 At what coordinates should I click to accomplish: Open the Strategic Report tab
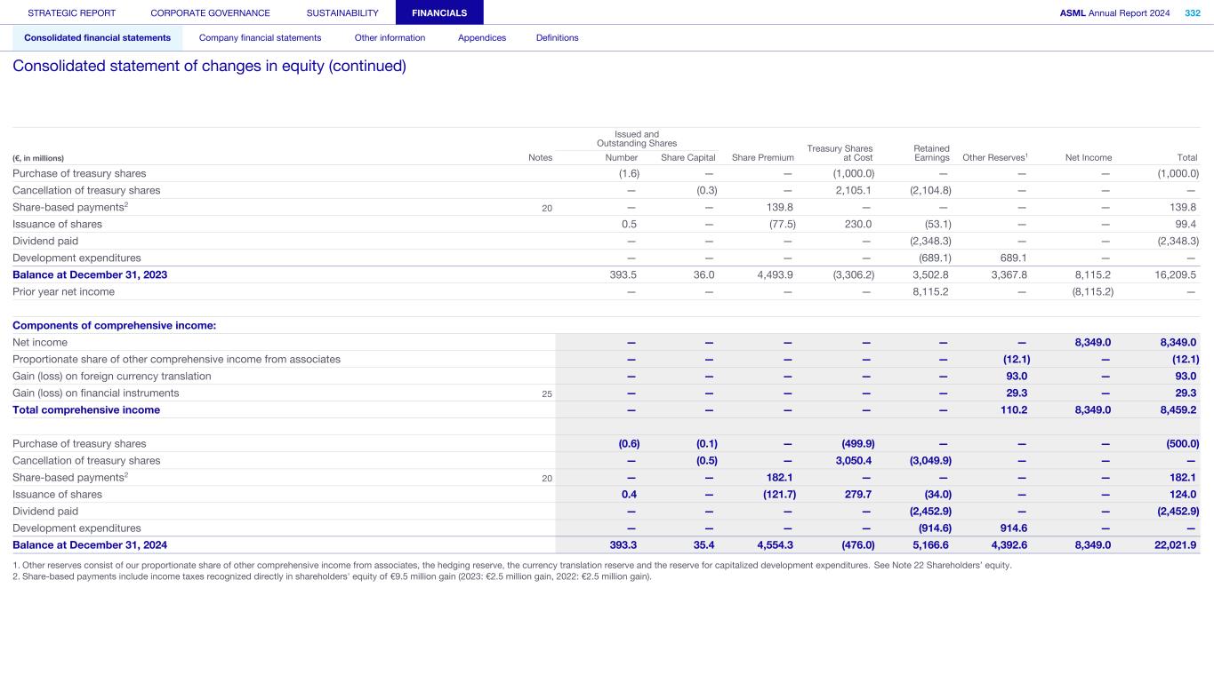click(x=71, y=13)
